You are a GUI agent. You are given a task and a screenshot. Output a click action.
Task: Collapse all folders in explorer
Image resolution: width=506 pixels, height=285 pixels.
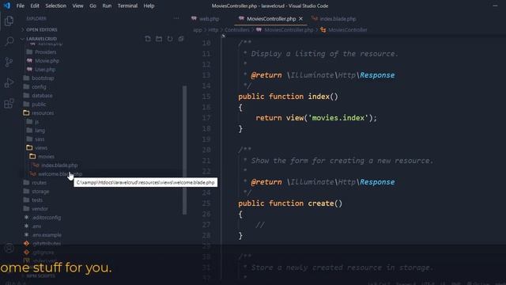pos(181,39)
